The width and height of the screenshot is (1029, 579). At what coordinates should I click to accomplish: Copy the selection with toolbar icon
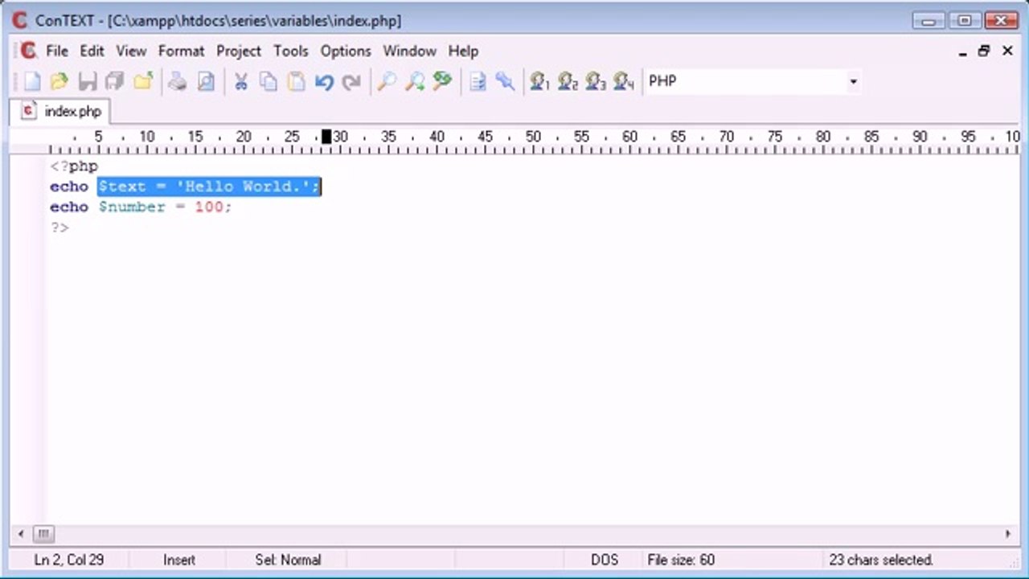[269, 81]
